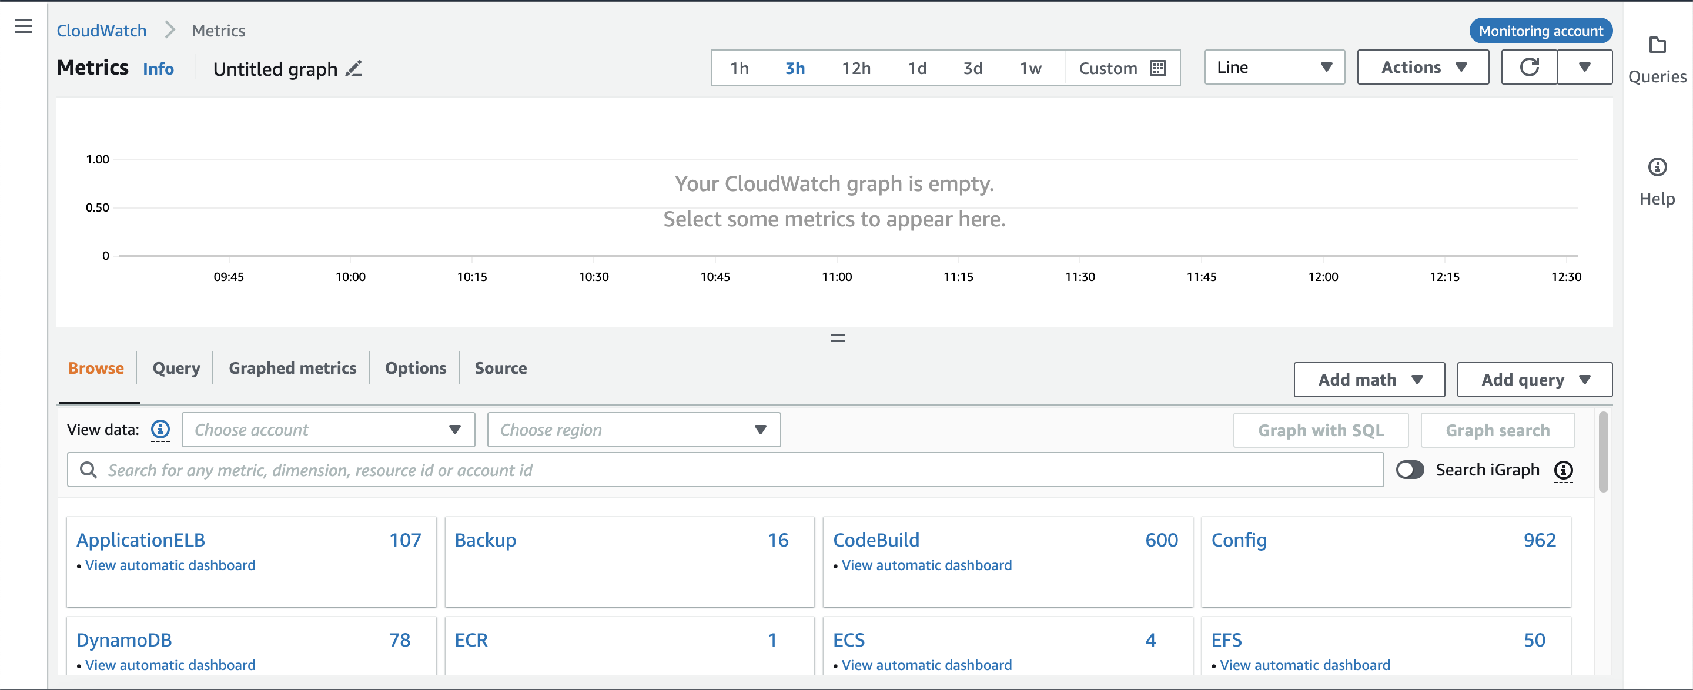Open the CodeBuild namespace
The height and width of the screenshot is (690, 1693).
(876, 540)
